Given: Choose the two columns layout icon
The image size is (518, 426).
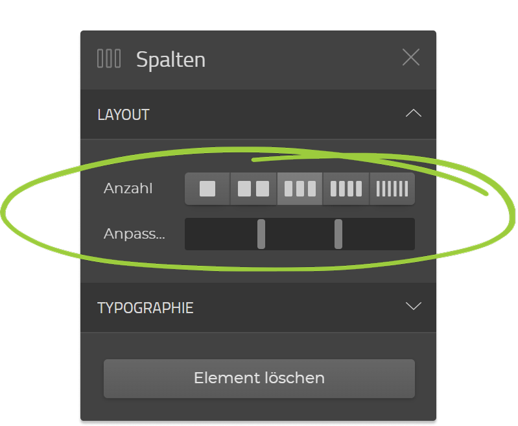Looking at the screenshot, I should pyautogui.click(x=253, y=189).
